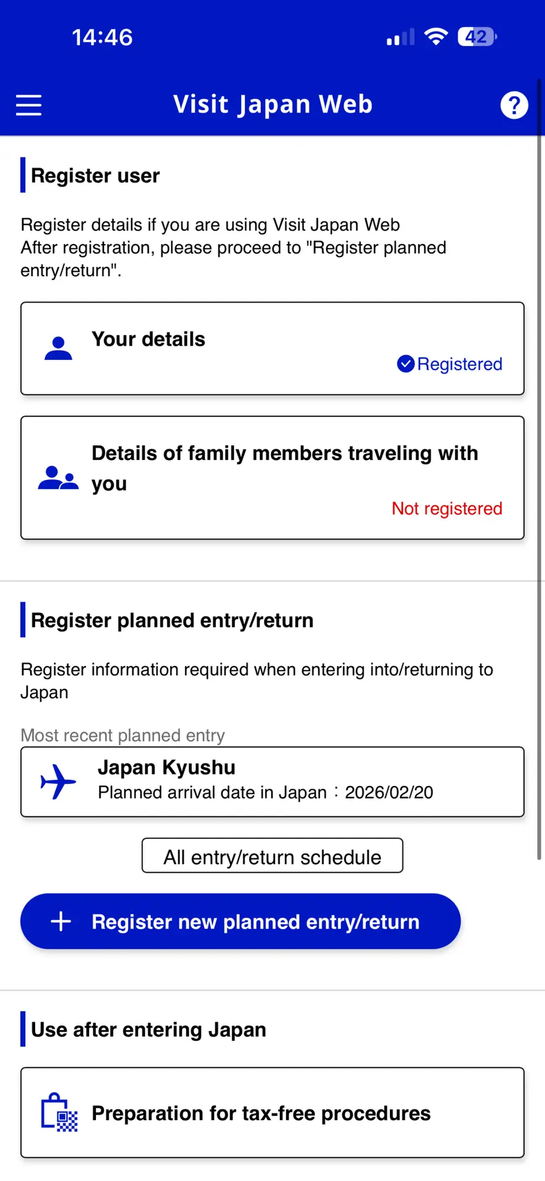This screenshot has height=1181, width=545.
Task: Tap the tax-free shopping bag QR icon
Action: (59, 1112)
